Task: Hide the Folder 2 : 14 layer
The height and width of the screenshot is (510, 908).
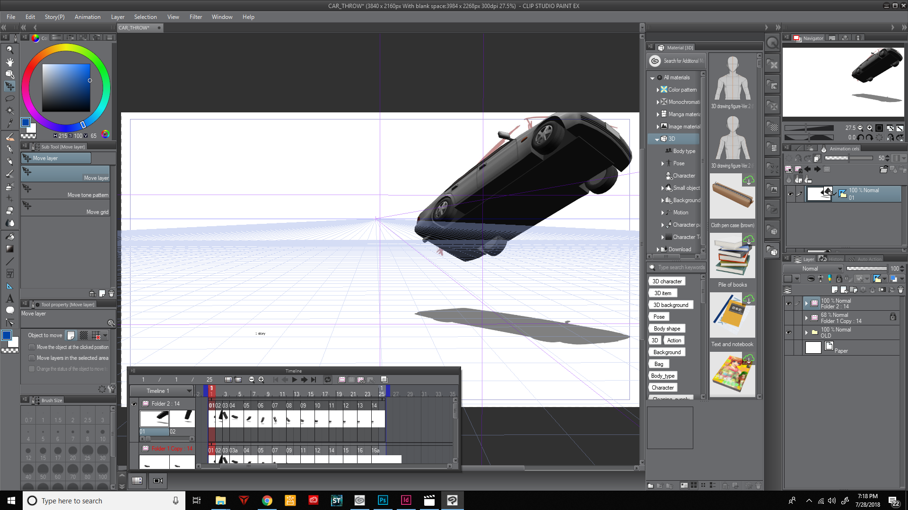Action: point(788,304)
